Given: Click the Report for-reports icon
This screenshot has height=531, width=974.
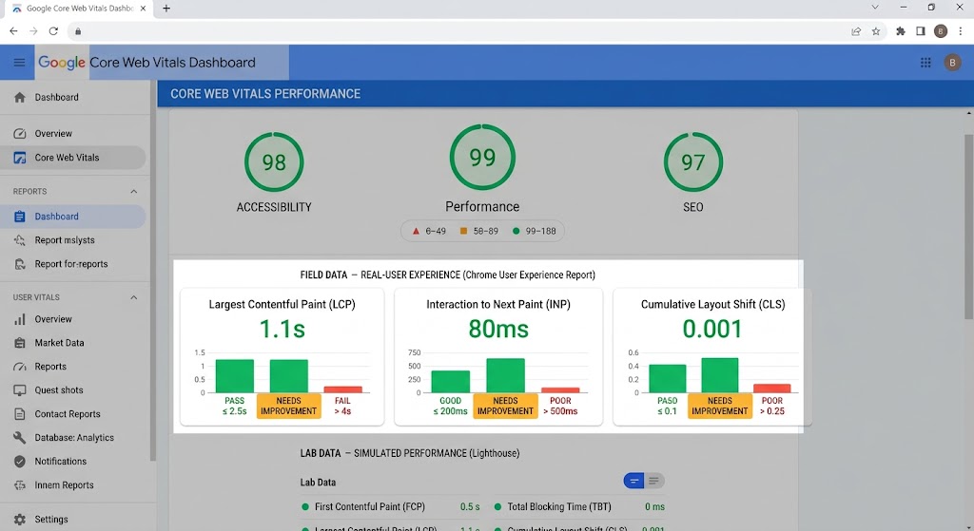Looking at the screenshot, I should click(x=20, y=264).
